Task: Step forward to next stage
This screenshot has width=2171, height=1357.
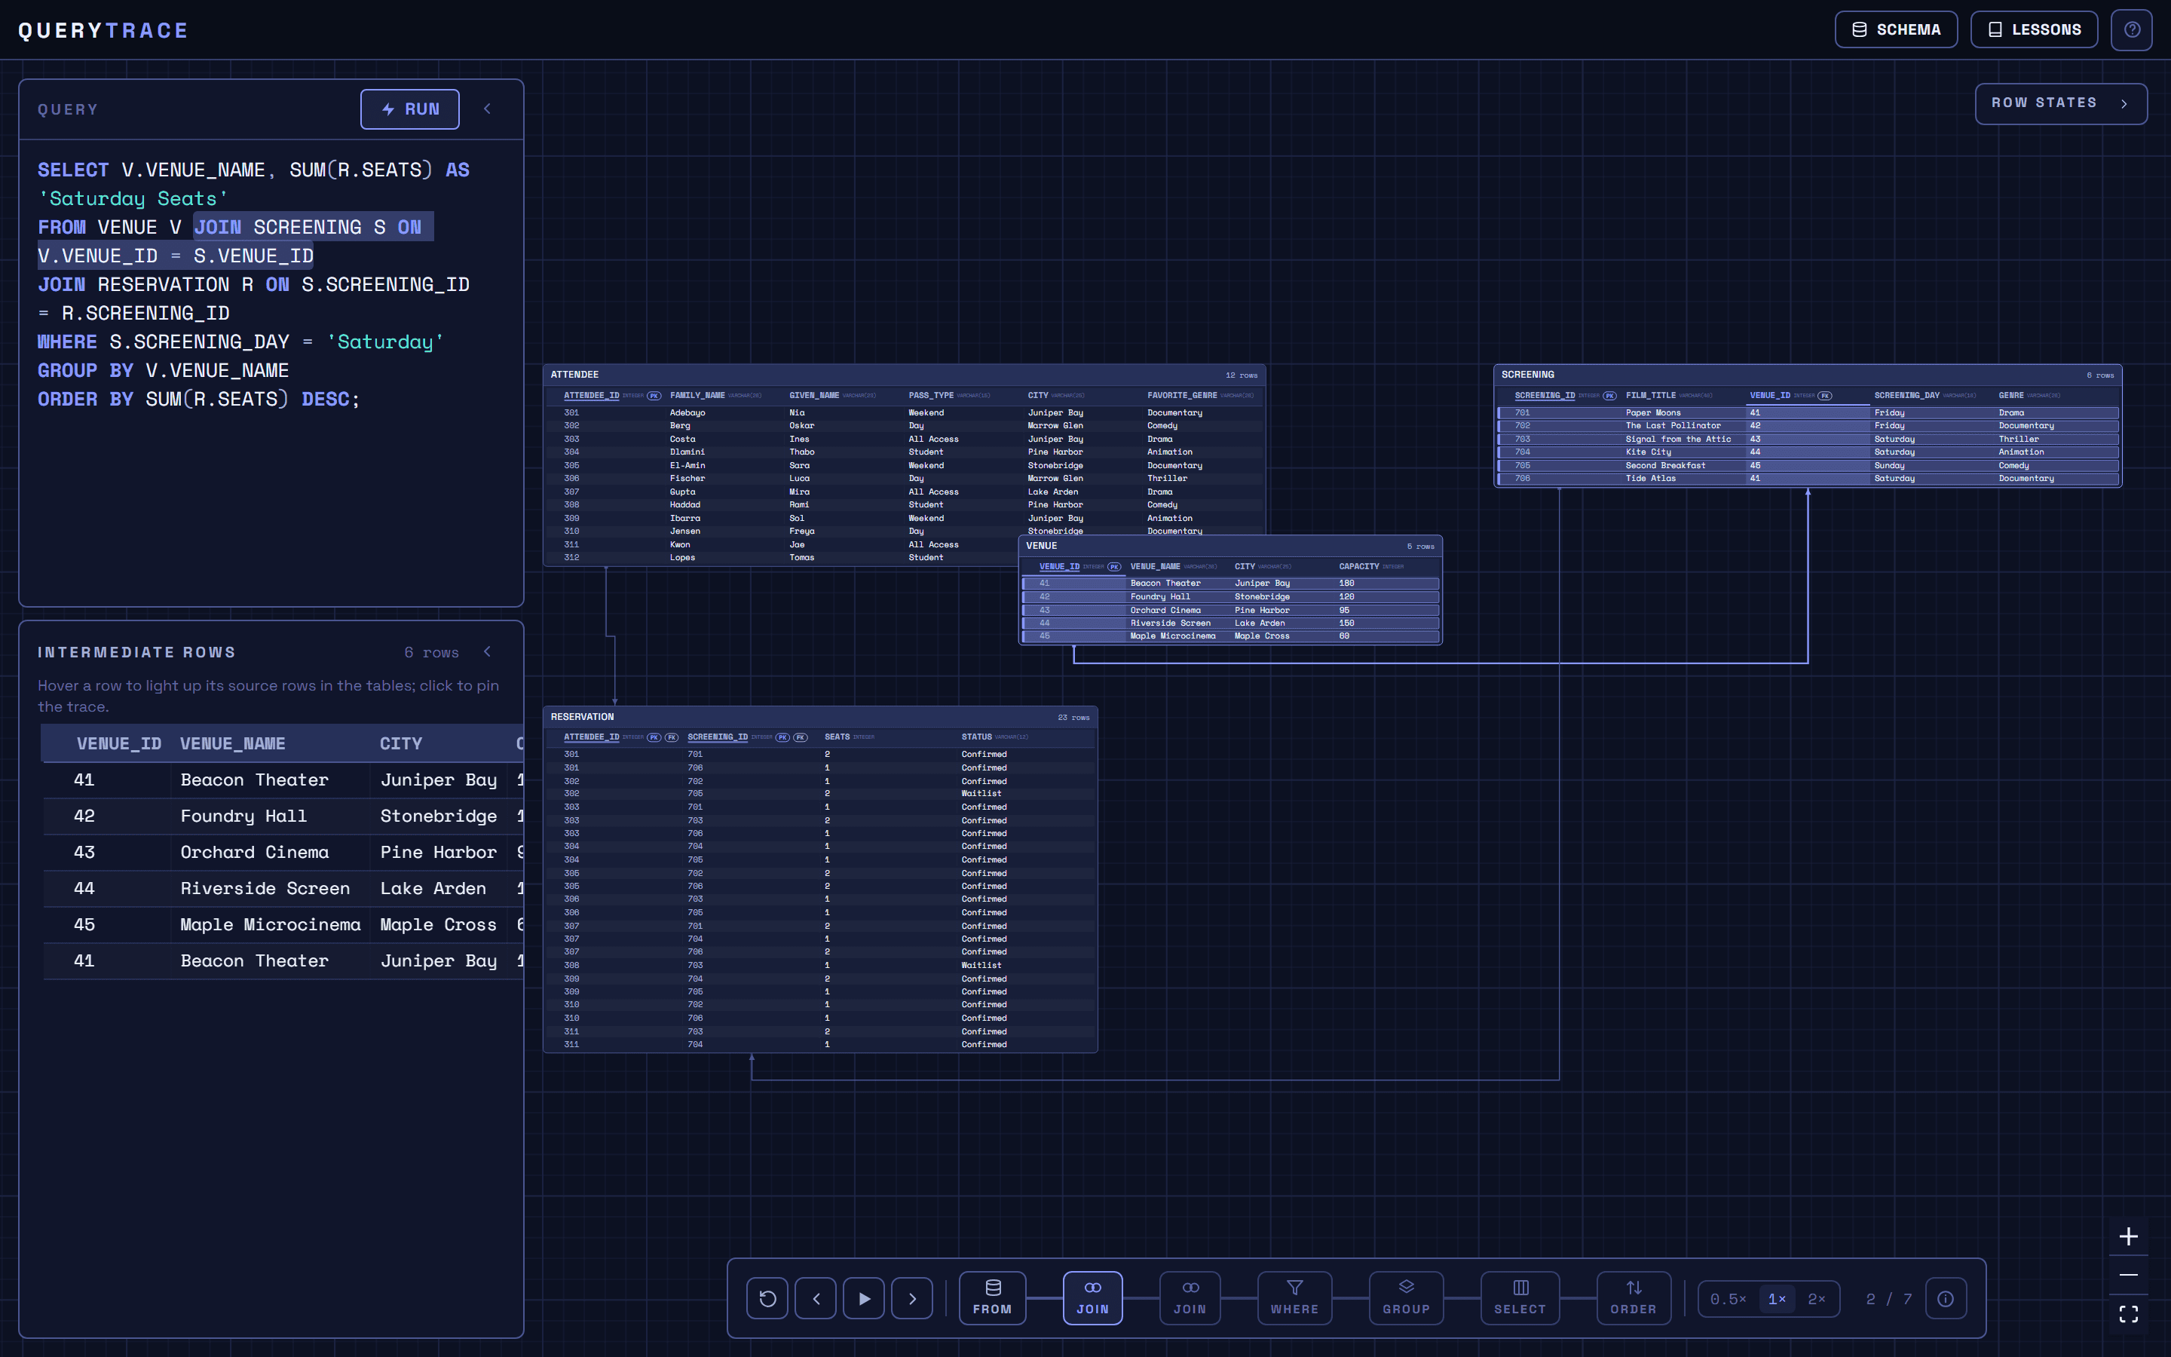Action: coord(912,1297)
